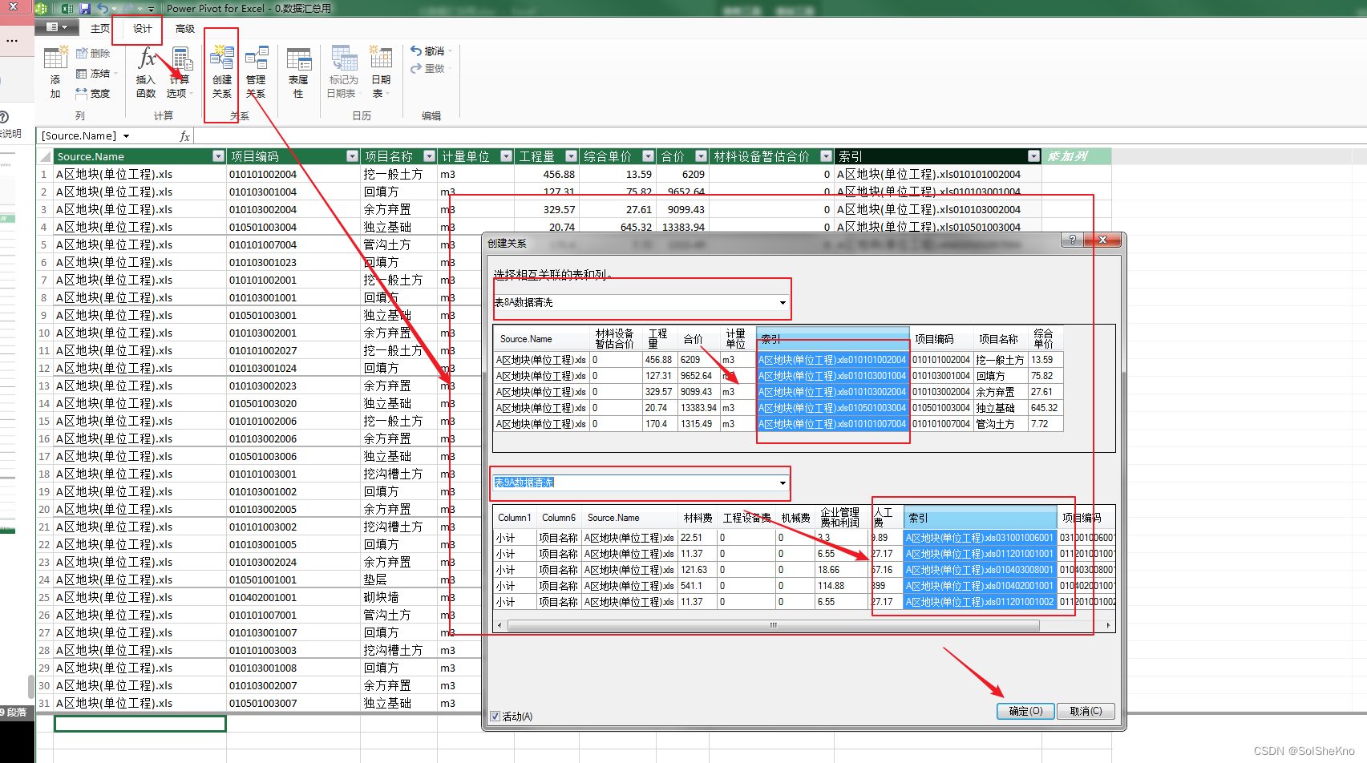Open the Source.Name column filter dropdown

218,156
